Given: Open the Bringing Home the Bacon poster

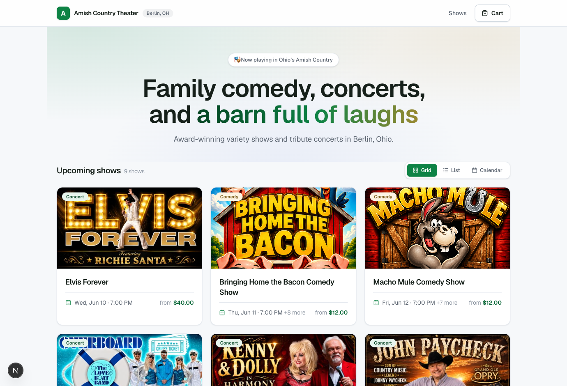Looking at the screenshot, I should point(283,228).
